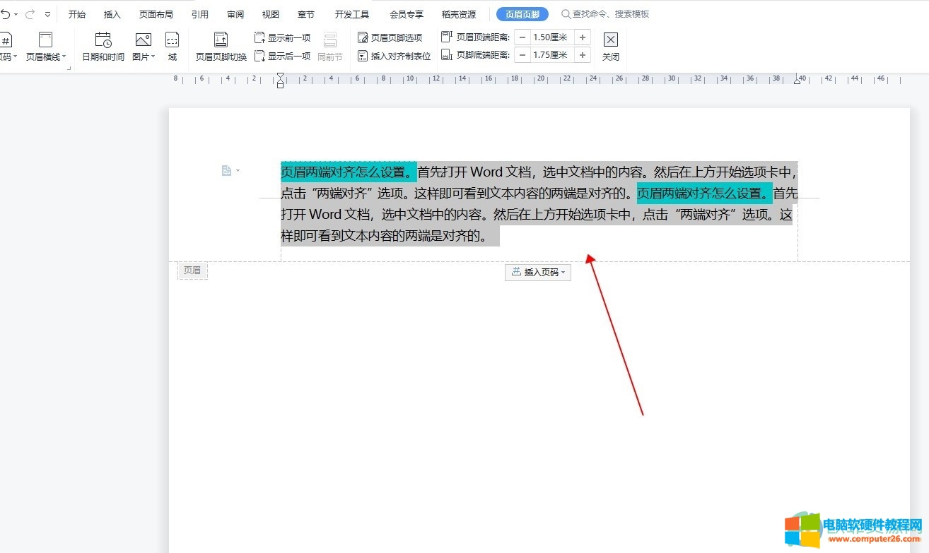This screenshot has height=553, width=929.
Task: Open the 审阅 tab
Action: [x=235, y=14]
